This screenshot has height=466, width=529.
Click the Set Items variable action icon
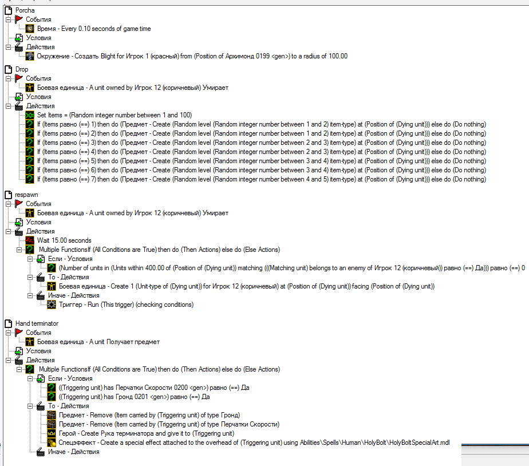30,115
